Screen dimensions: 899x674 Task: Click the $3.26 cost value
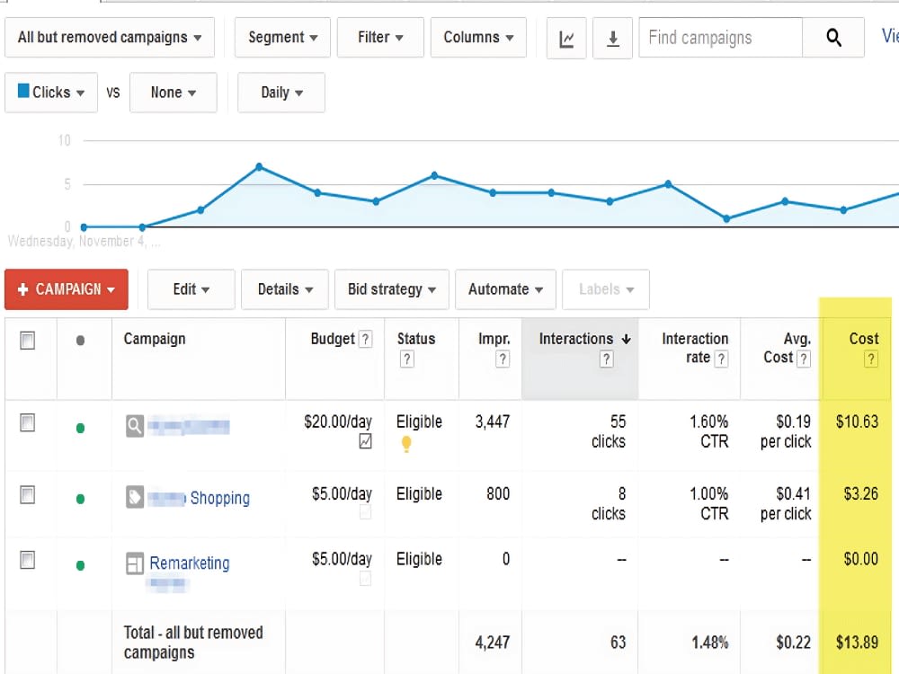pos(860,493)
